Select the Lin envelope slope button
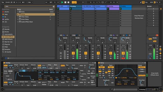This screenshot has height=92, width=163. tap(20, 71)
